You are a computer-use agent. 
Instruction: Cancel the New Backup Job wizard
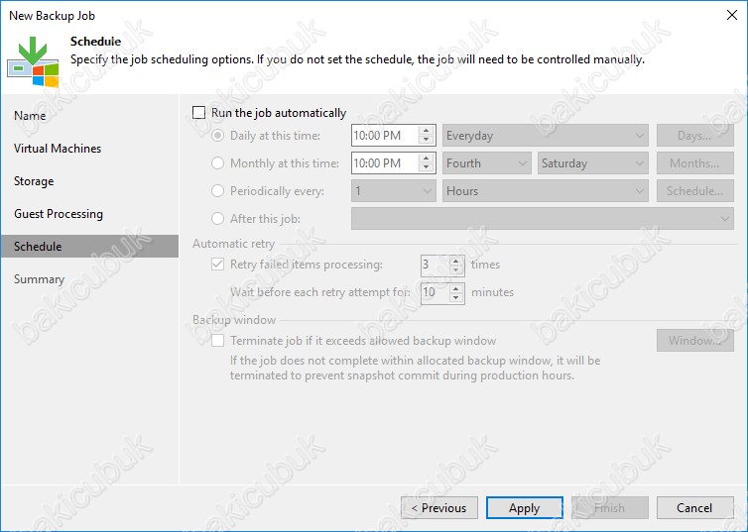(x=695, y=507)
